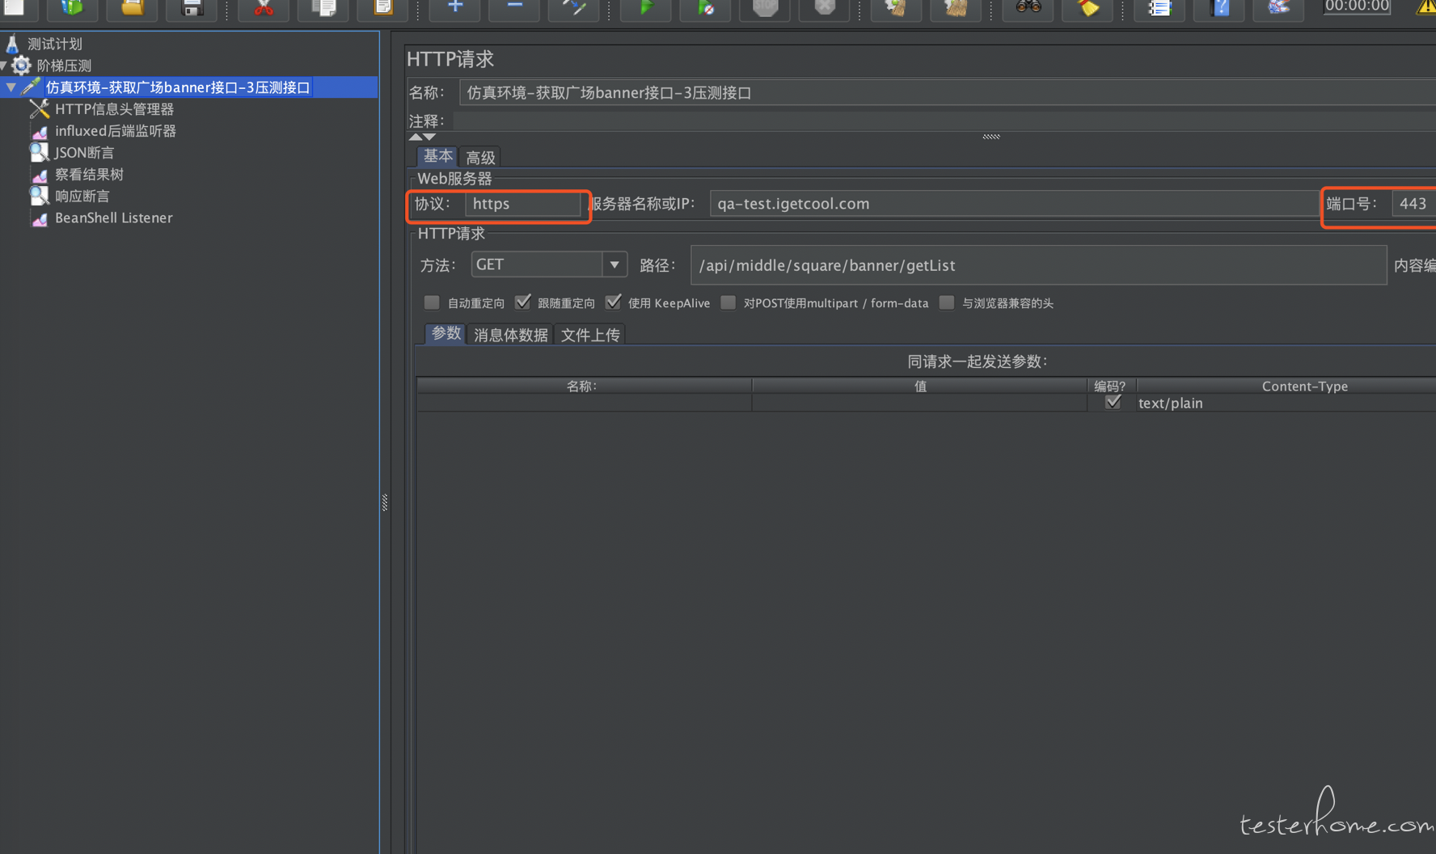Uncheck the 跟随重定向 checkbox
This screenshot has height=854, width=1436.
[523, 302]
